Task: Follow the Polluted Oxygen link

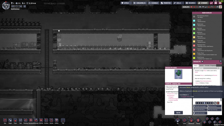Action: click(174, 99)
